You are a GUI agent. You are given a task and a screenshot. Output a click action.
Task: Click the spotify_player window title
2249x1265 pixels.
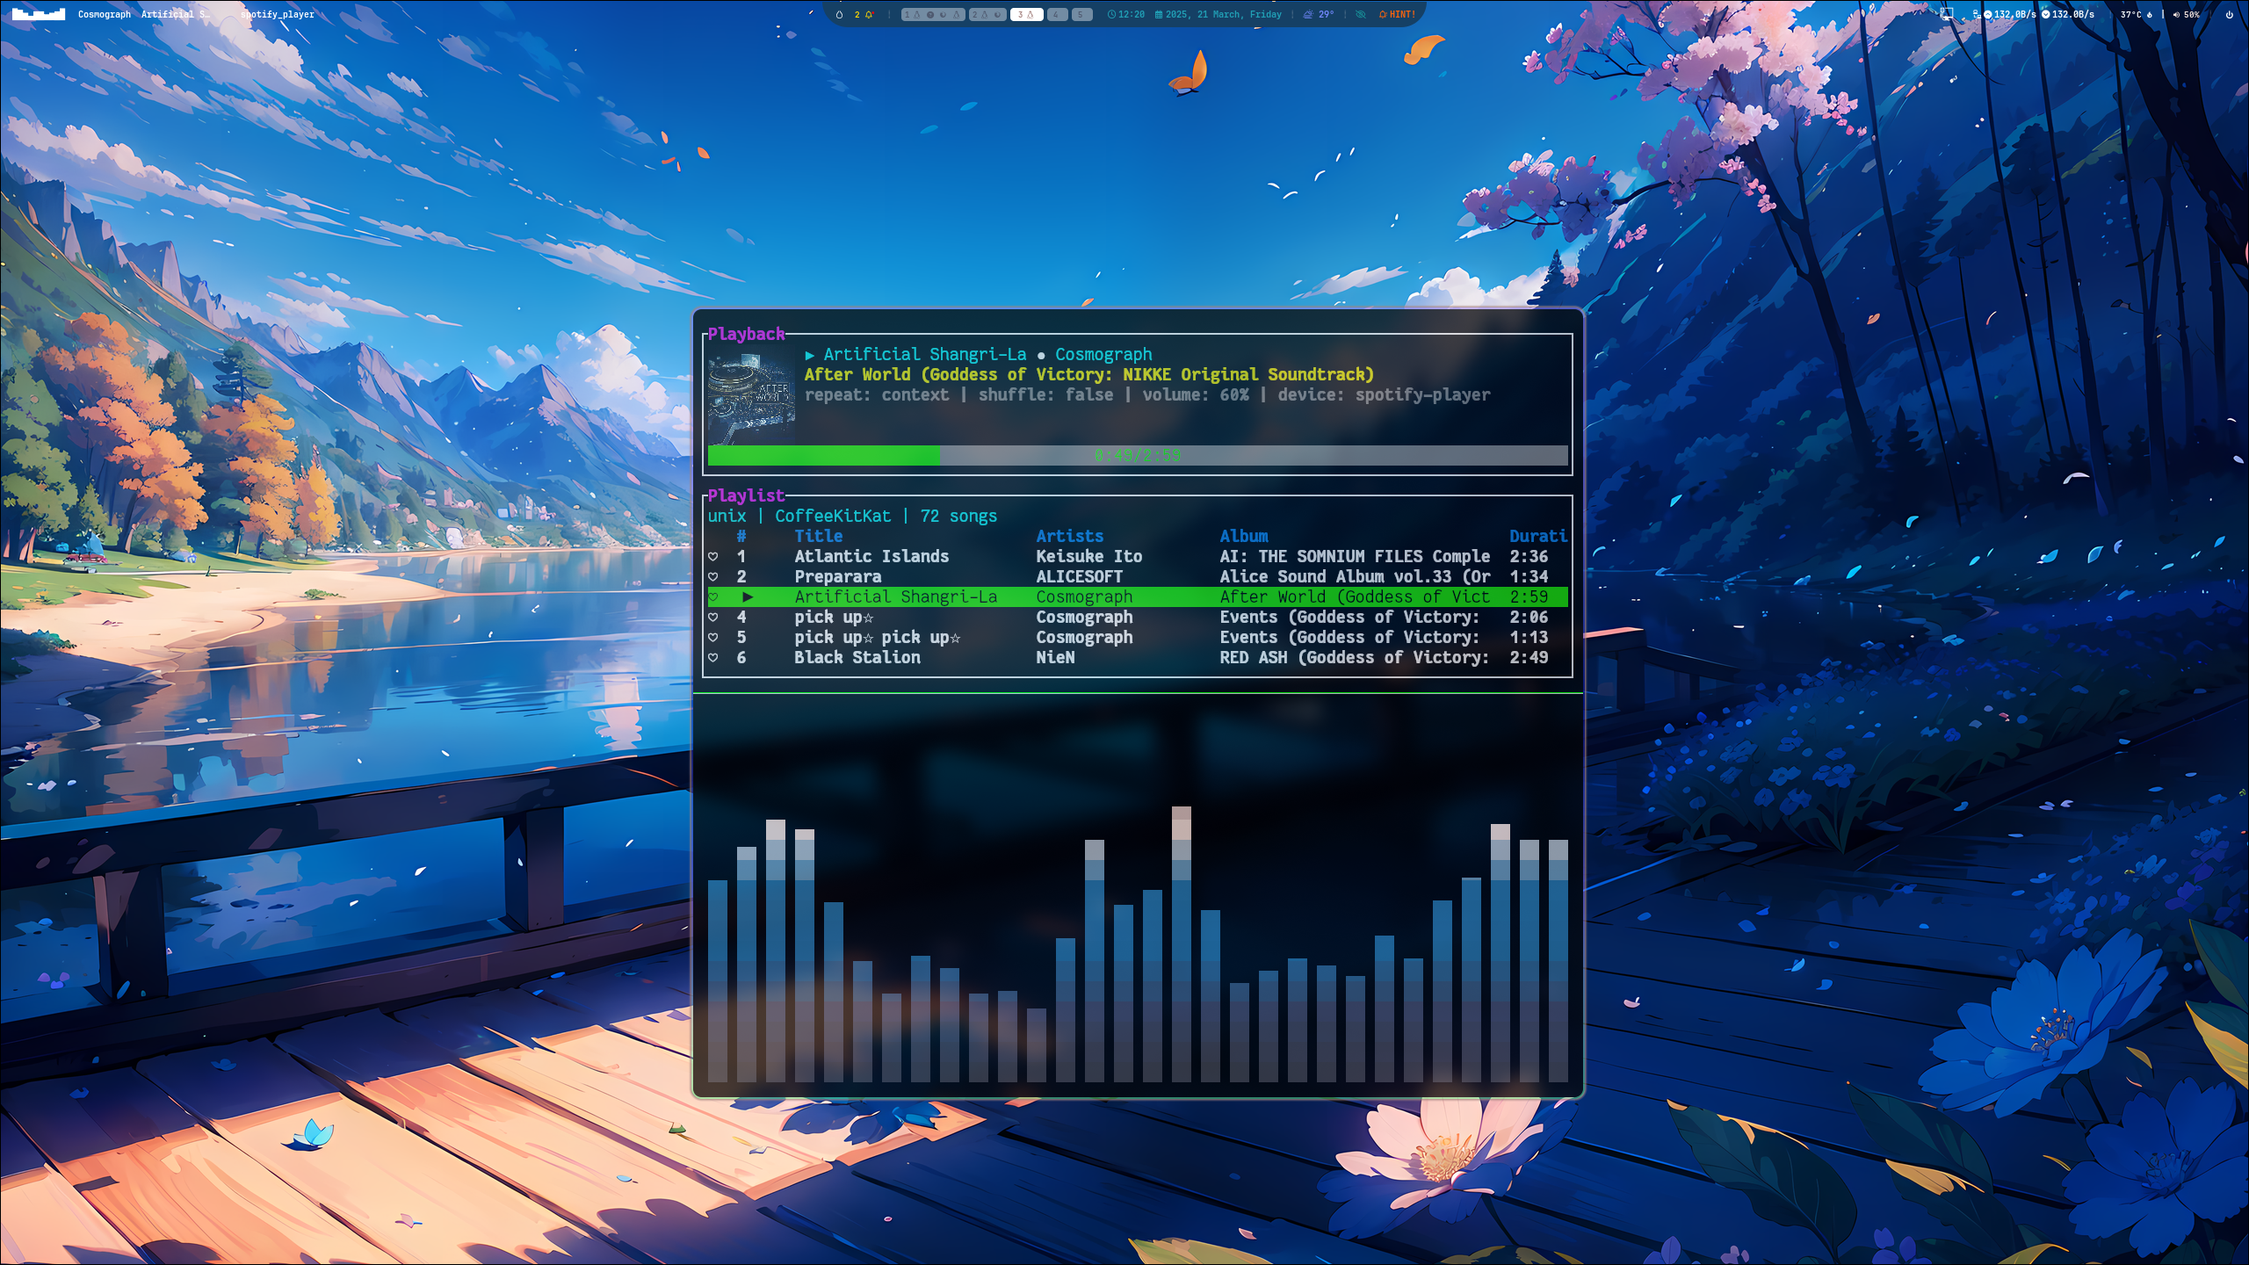(x=278, y=14)
